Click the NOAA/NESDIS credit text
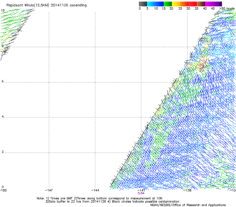 point(188,205)
